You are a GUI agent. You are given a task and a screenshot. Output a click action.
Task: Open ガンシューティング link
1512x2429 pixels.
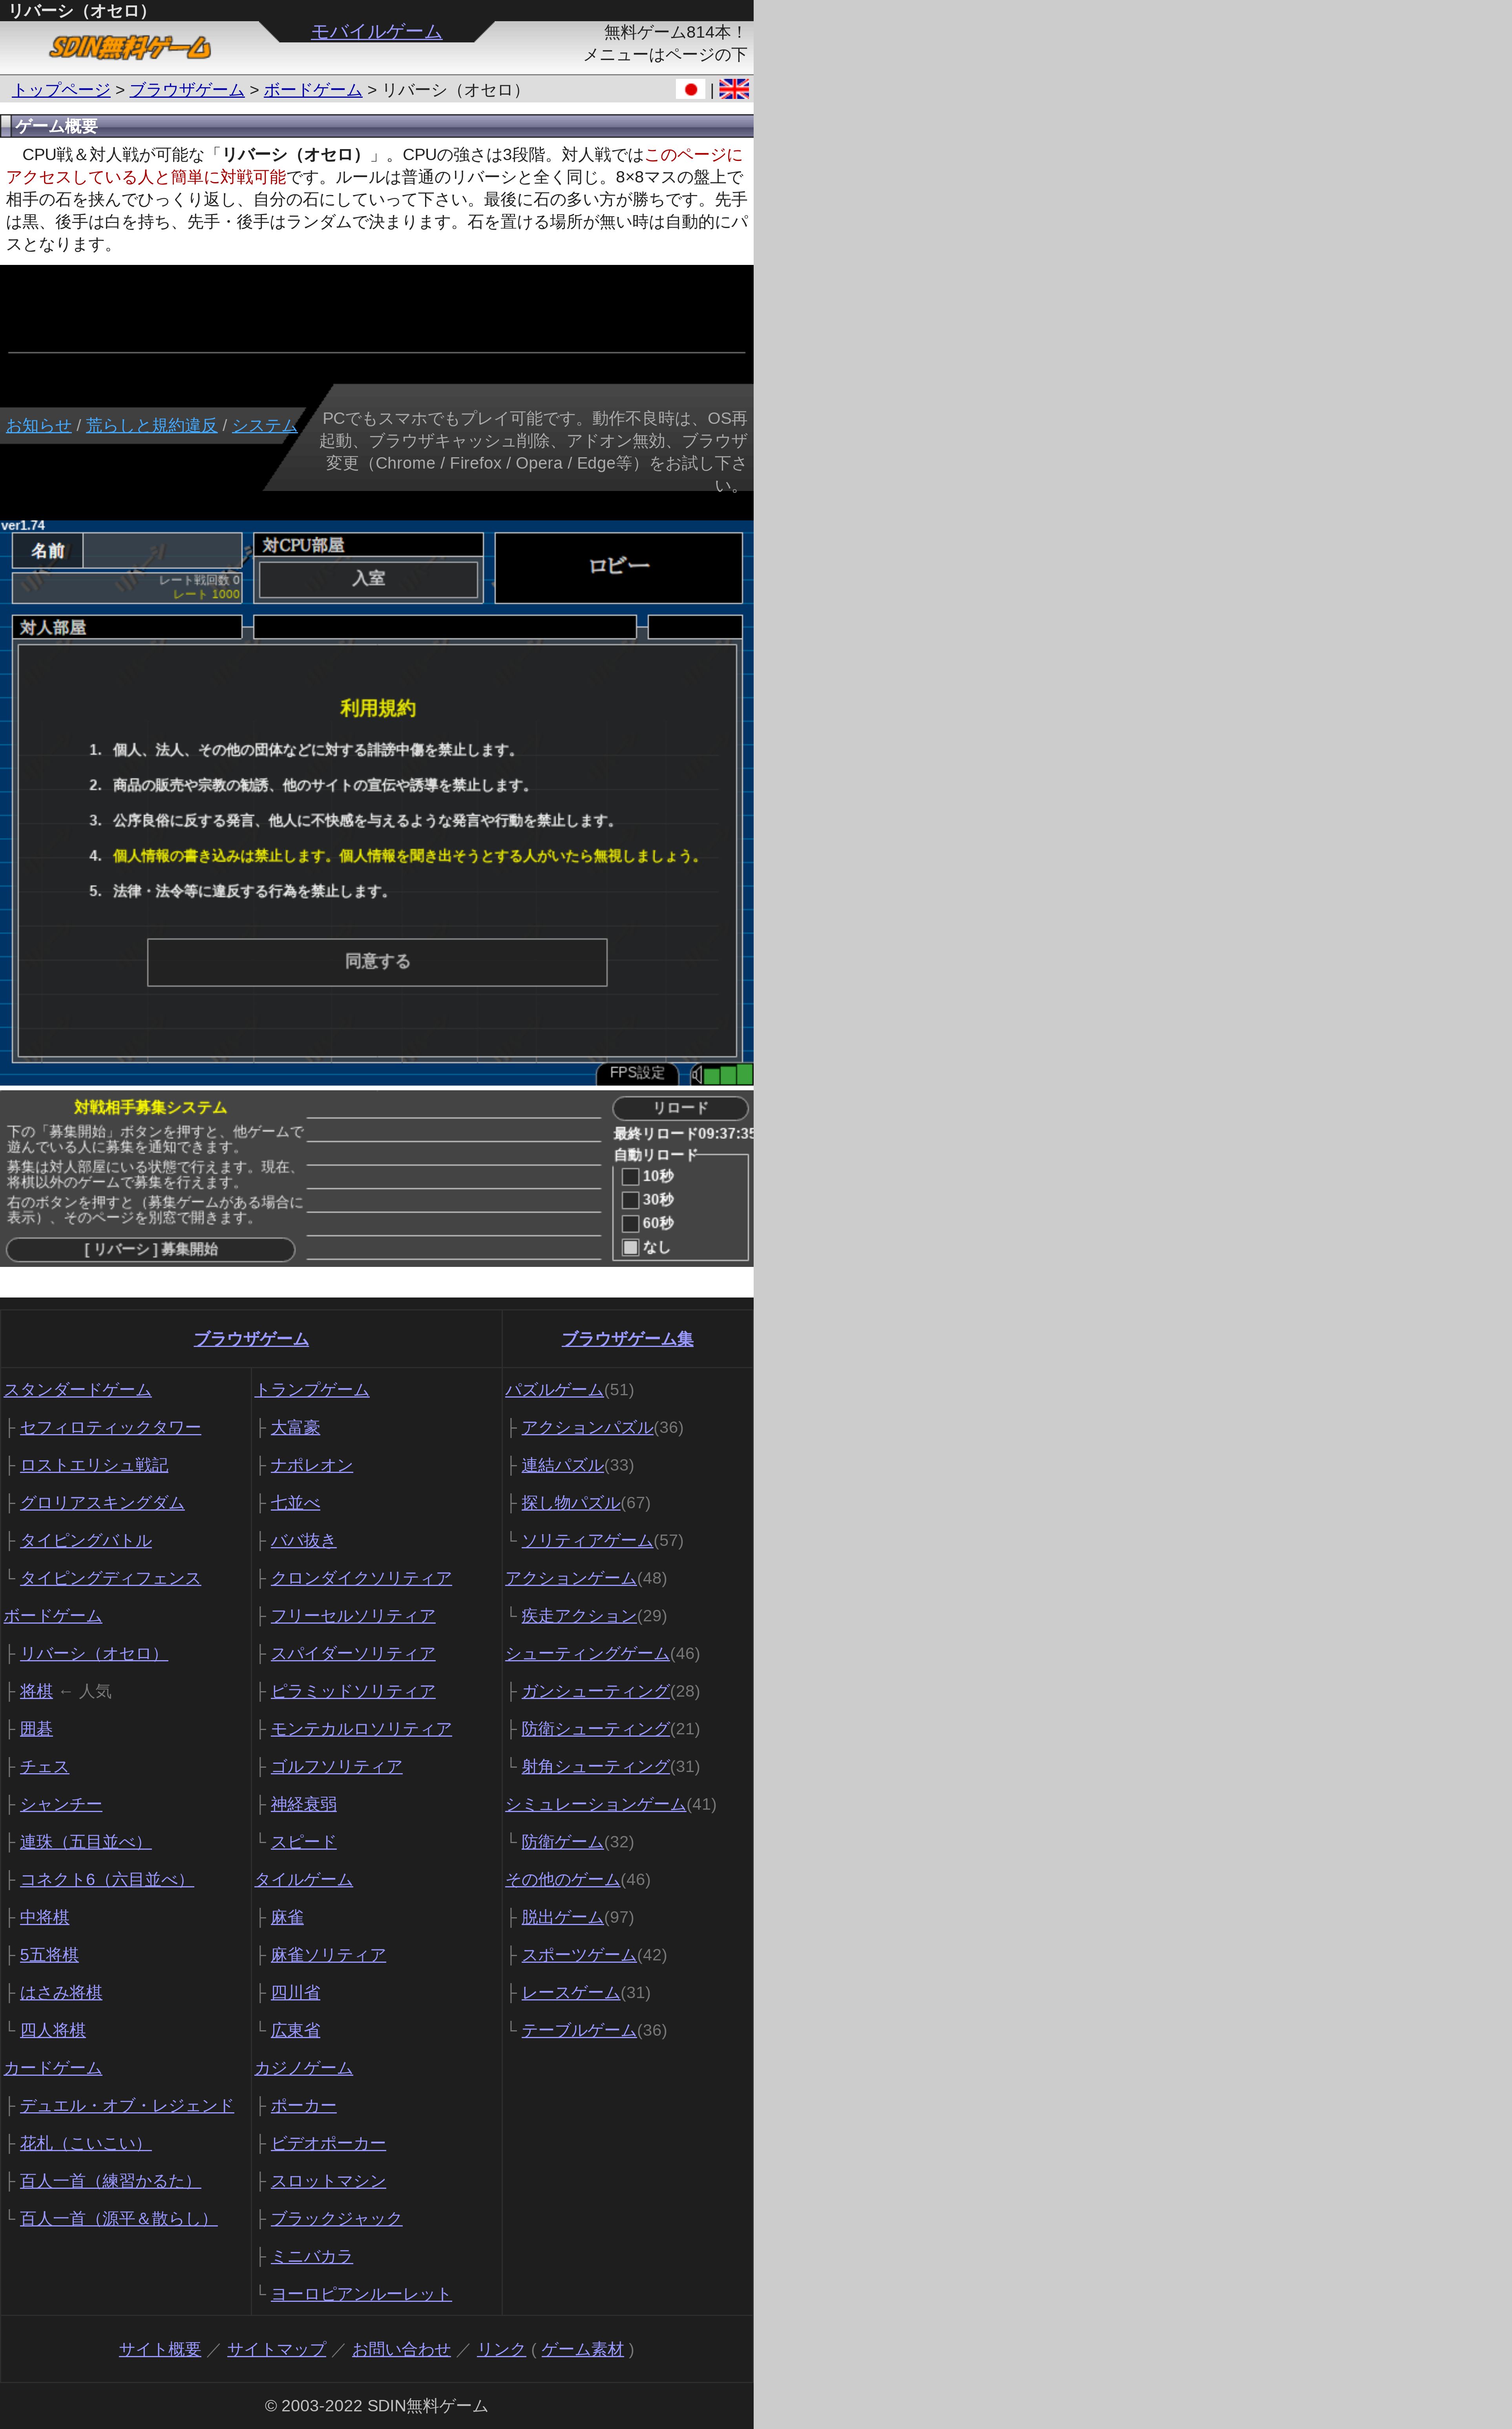point(596,1691)
